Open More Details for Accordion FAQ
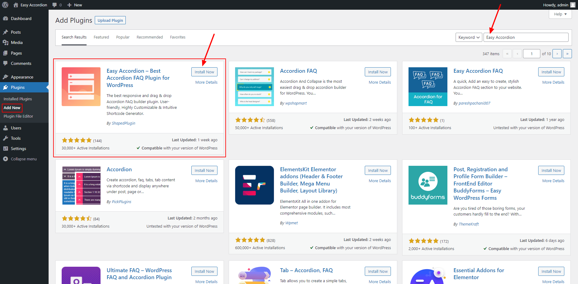578x284 pixels. click(x=380, y=82)
